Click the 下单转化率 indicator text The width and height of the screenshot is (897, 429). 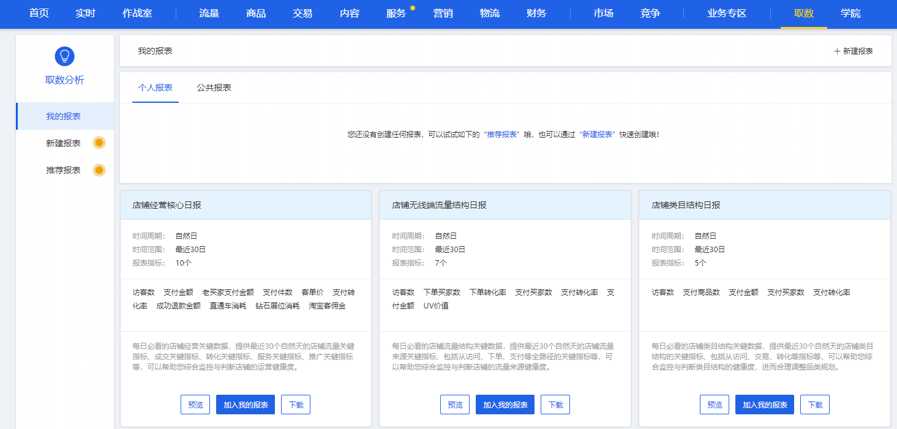[x=487, y=293]
